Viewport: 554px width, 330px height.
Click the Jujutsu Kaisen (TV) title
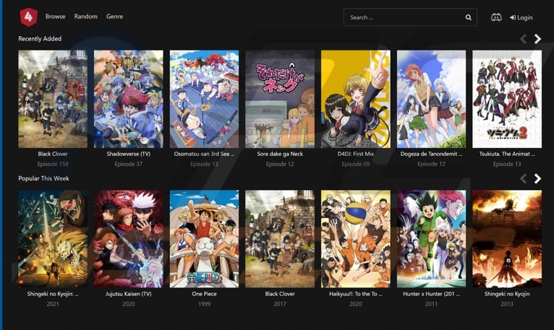pos(129,294)
